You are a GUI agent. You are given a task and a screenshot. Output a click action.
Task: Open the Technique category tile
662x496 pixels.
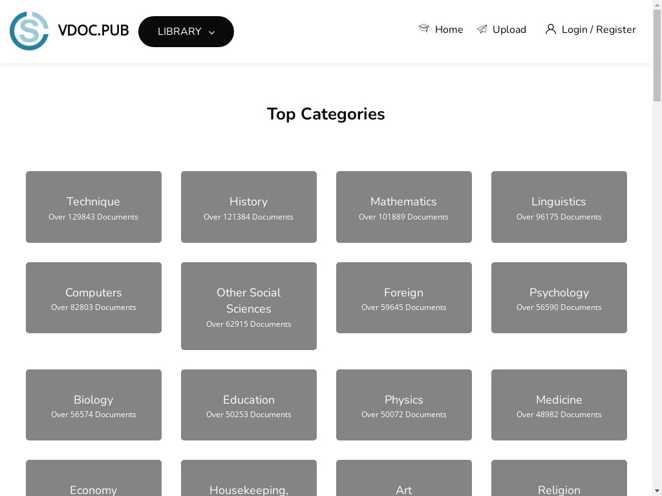point(93,207)
